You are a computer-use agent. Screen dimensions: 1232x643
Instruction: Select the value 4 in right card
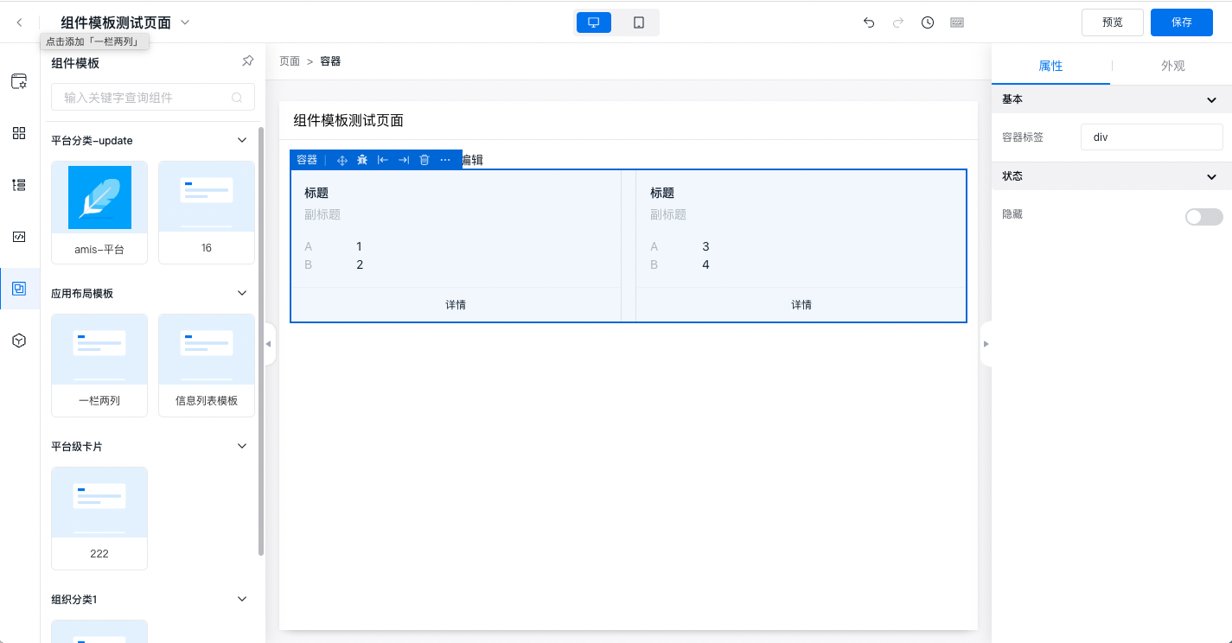pyautogui.click(x=705, y=264)
